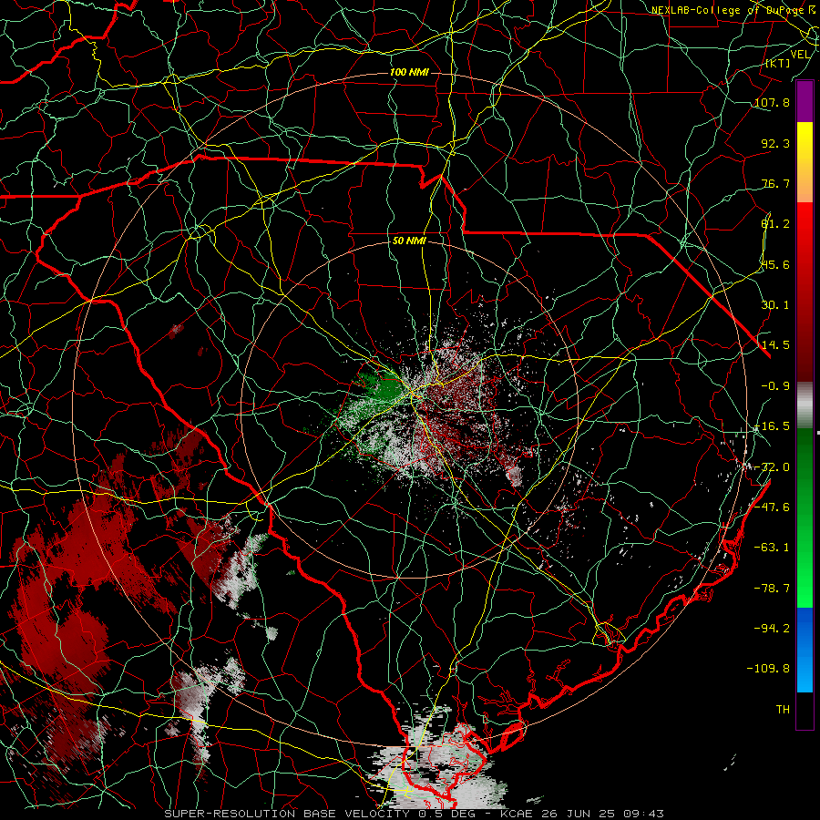This screenshot has width=820, height=820.
Task: Click the TH label below the scale
Action: (x=783, y=710)
